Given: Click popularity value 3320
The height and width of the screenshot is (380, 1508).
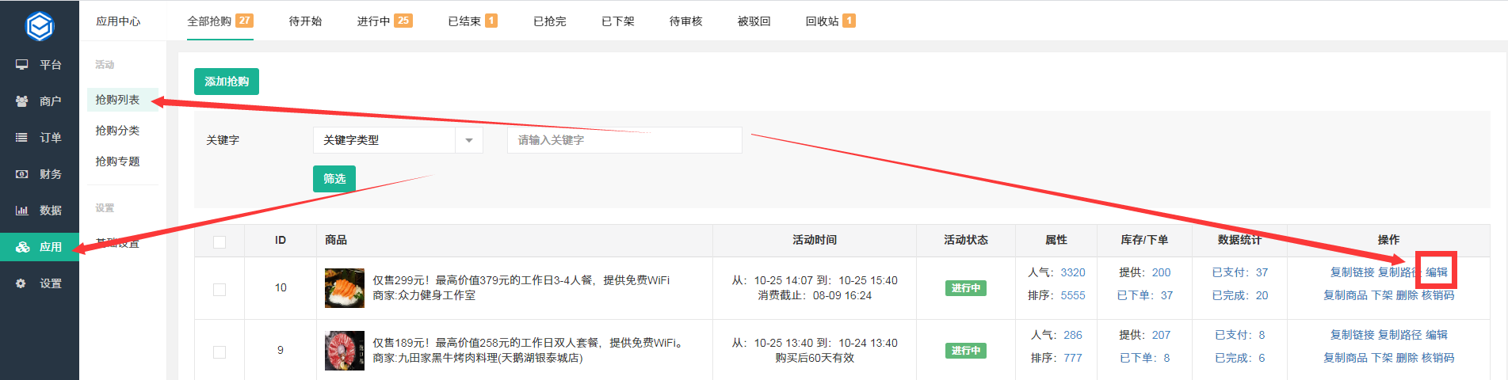Looking at the screenshot, I should click(1073, 272).
